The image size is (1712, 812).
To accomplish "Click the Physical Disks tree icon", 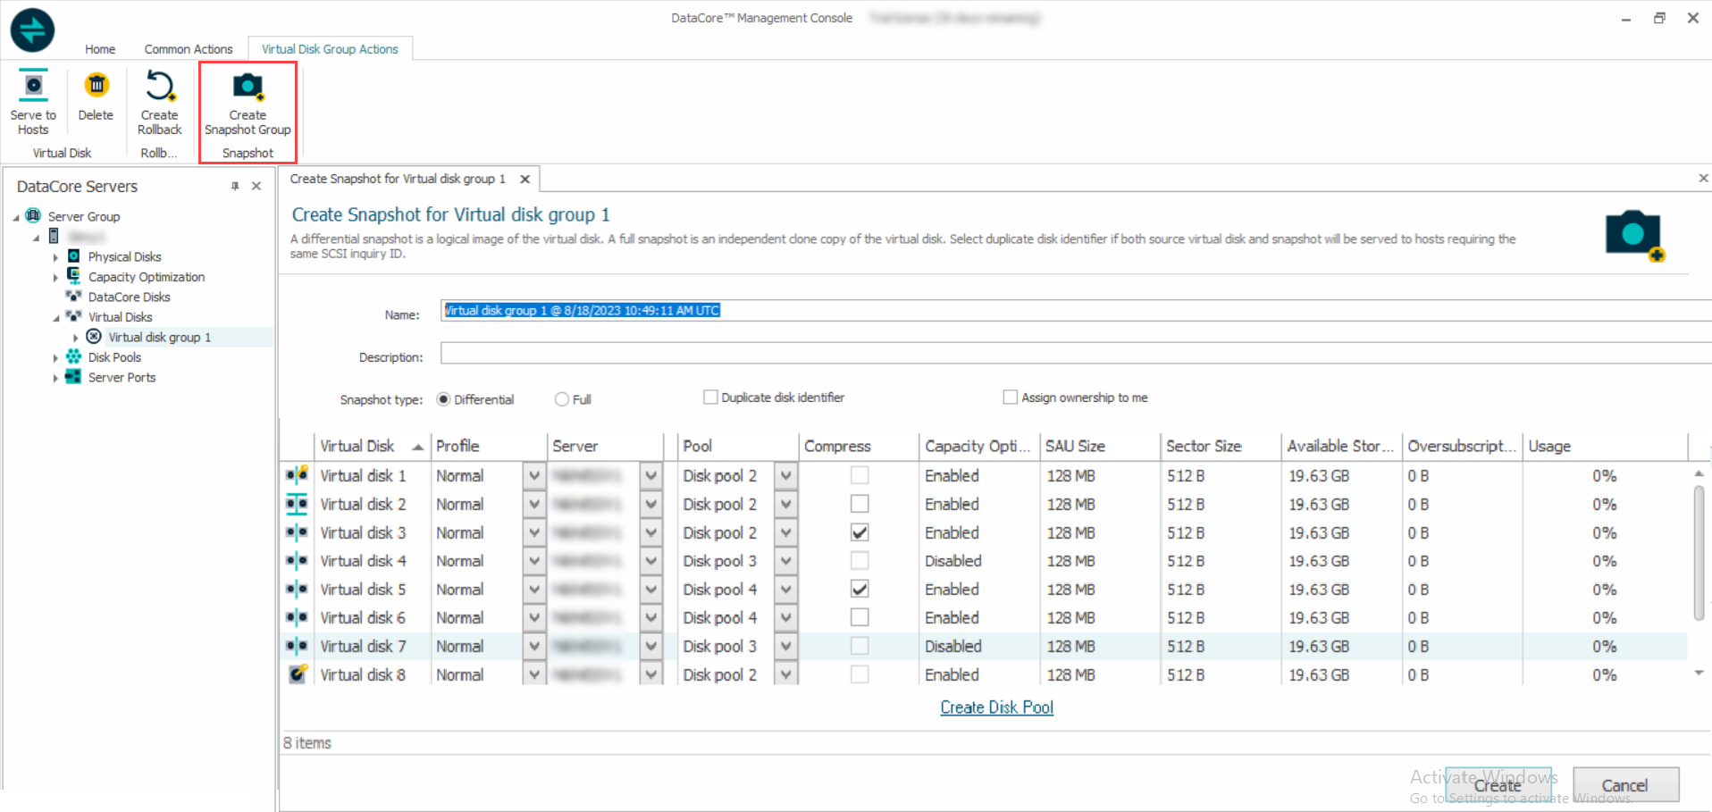I will (x=74, y=256).
